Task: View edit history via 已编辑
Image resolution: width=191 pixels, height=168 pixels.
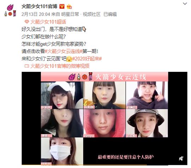Action: click(x=110, y=14)
